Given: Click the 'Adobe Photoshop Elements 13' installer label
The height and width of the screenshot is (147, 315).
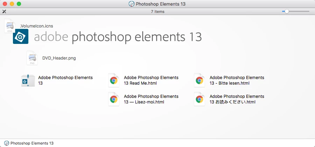Looking at the screenshot, I should tap(65, 80).
